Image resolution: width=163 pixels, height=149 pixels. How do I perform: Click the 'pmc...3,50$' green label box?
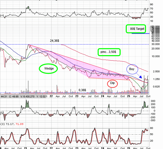tap(109, 52)
